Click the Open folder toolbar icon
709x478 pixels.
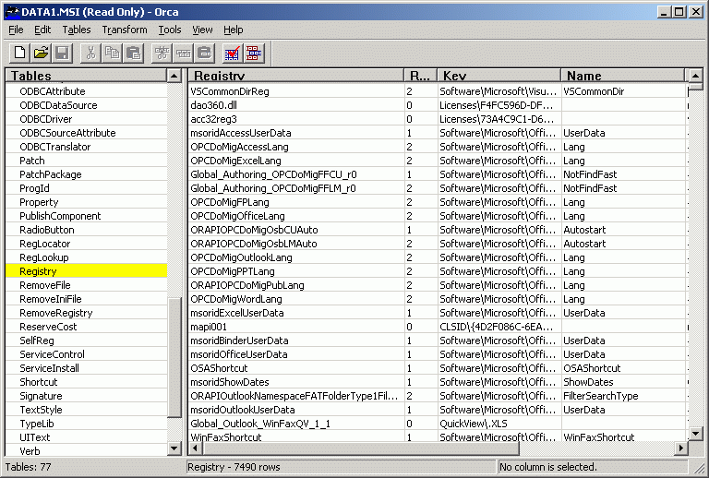pos(42,53)
